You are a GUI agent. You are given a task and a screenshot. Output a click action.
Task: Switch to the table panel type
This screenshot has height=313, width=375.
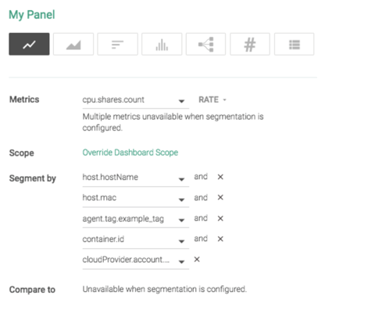tap(295, 44)
